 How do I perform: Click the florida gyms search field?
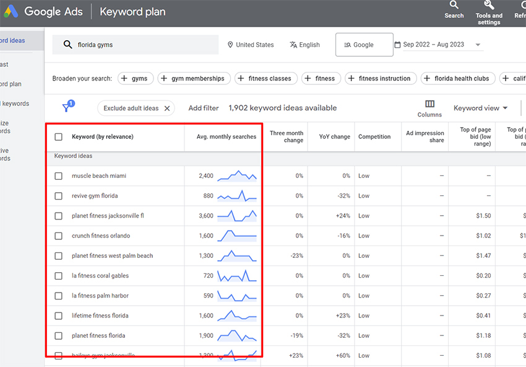(x=136, y=45)
